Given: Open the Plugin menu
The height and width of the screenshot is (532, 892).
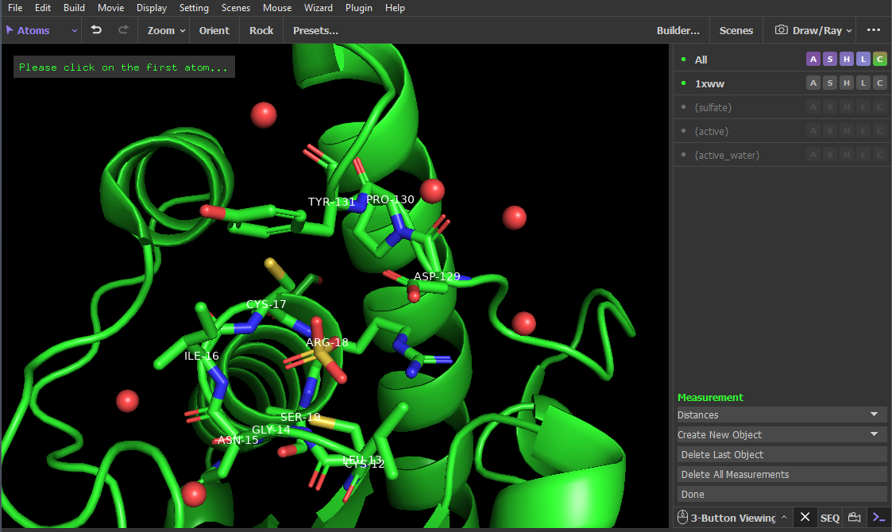Looking at the screenshot, I should [x=359, y=8].
